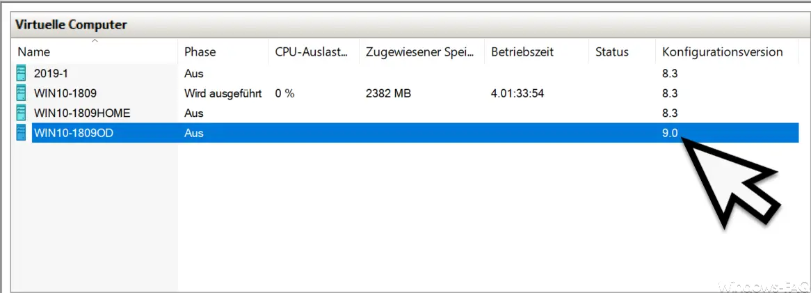This screenshot has width=811, height=293.
Task: Click the 2382 MB assigned memory cell
Action: 388,94
